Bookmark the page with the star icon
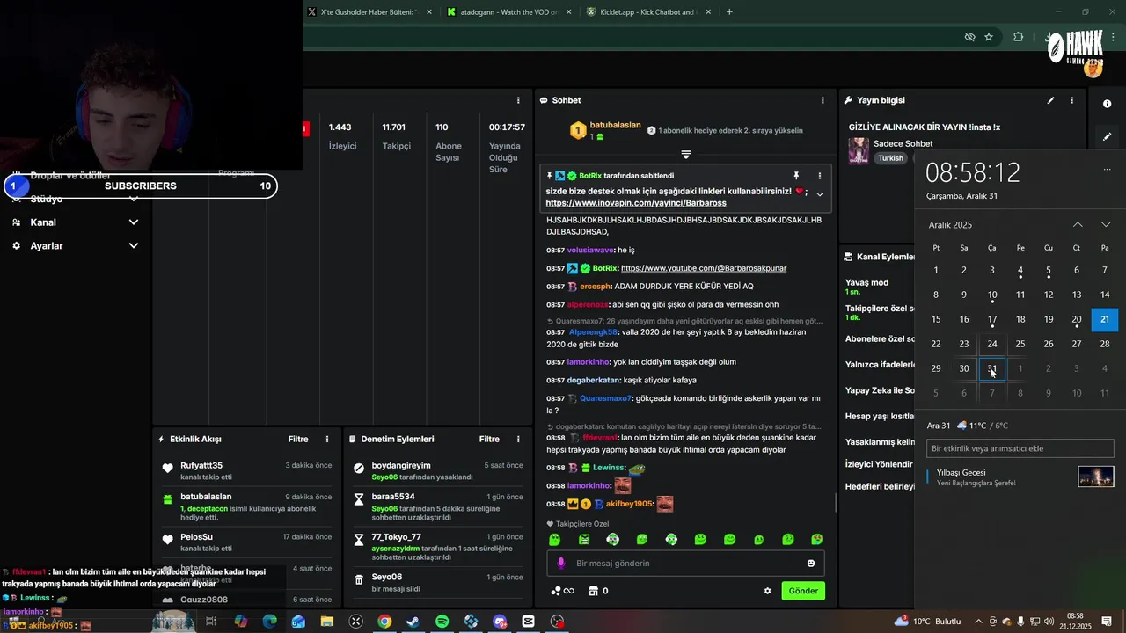 [989, 37]
